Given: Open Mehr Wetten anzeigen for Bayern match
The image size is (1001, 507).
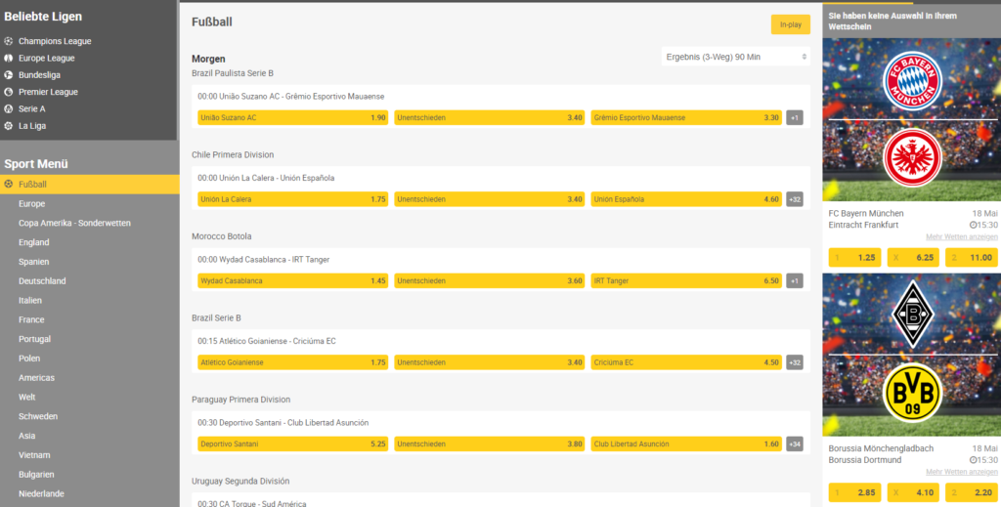Looking at the screenshot, I should coord(962,236).
